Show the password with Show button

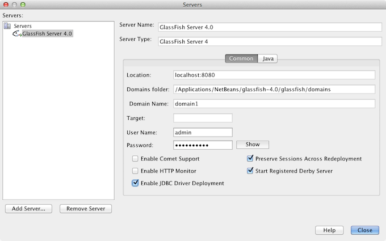click(x=252, y=145)
